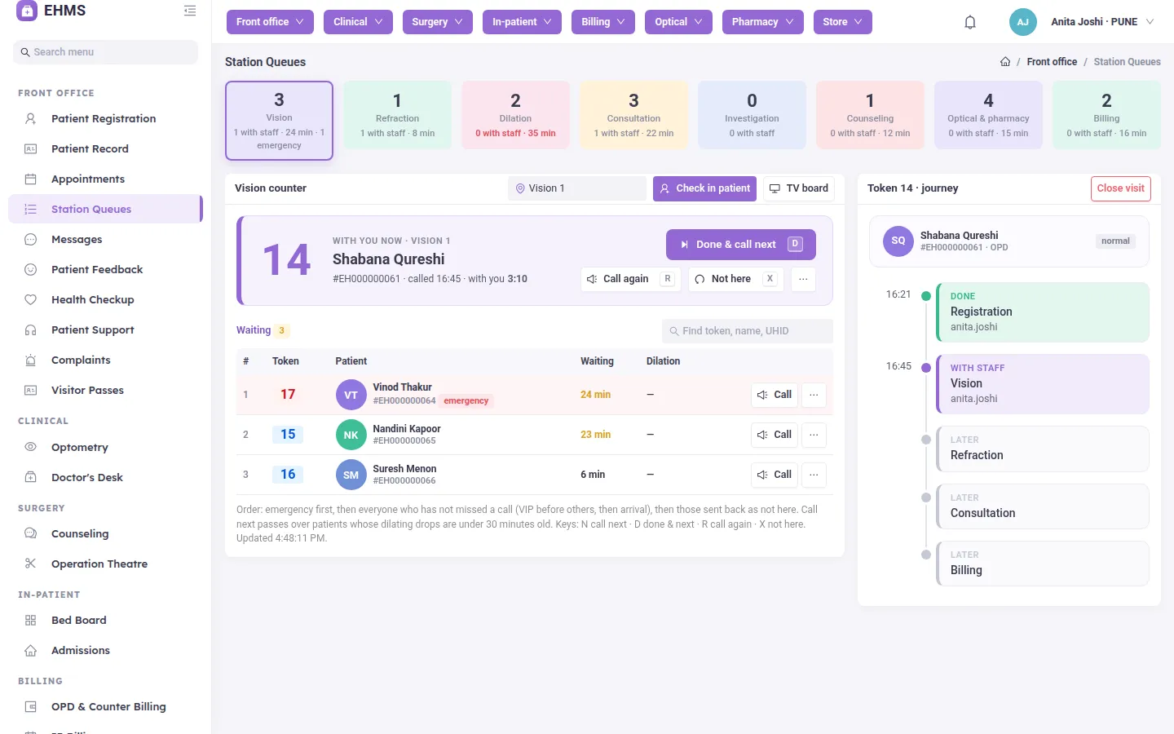Image resolution: width=1174 pixels, height=734 pixels.
Task: Open the Pharmacy dropdown menu
Action: 763,22
